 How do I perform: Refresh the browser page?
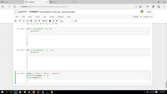(15, 7)
